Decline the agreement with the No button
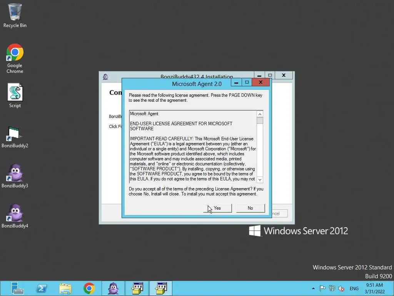This screenshot has height=296, width=394. click(x=250, y=208)
